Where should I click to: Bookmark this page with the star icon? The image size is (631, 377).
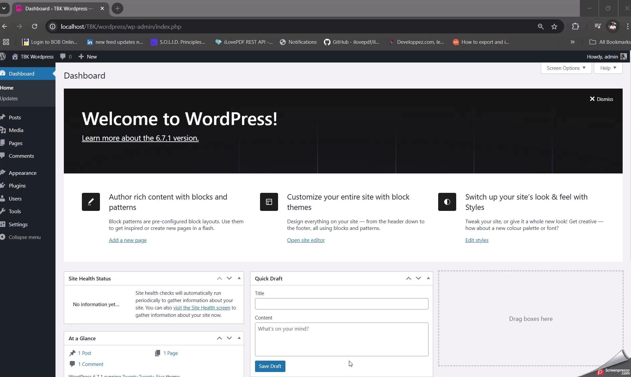pos(554,27)
